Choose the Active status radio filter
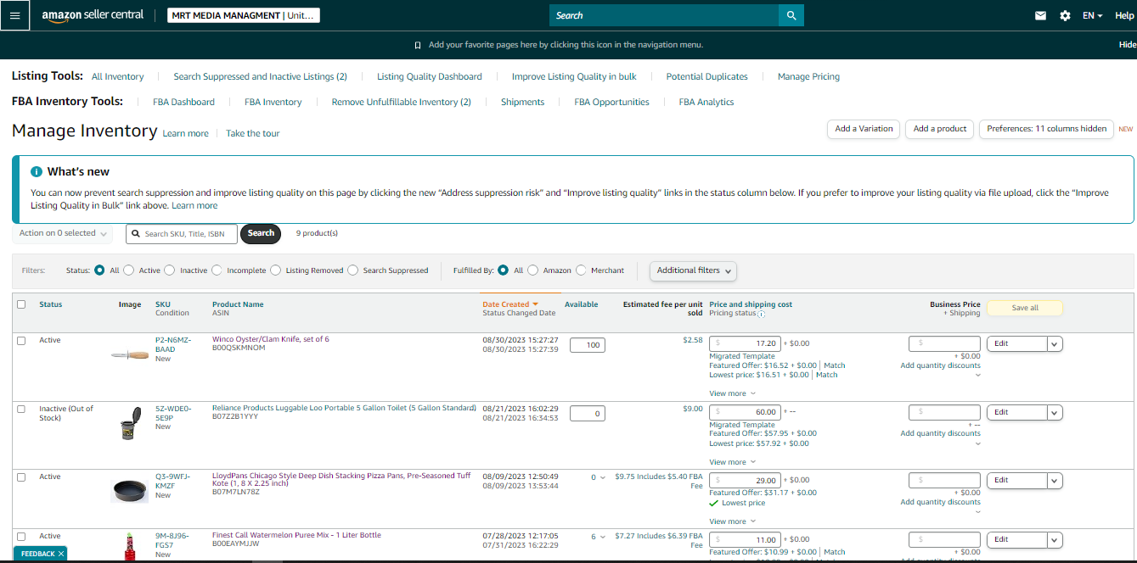Image resolution: width=1137 pixels, height=563 pixels. (128, 270)
